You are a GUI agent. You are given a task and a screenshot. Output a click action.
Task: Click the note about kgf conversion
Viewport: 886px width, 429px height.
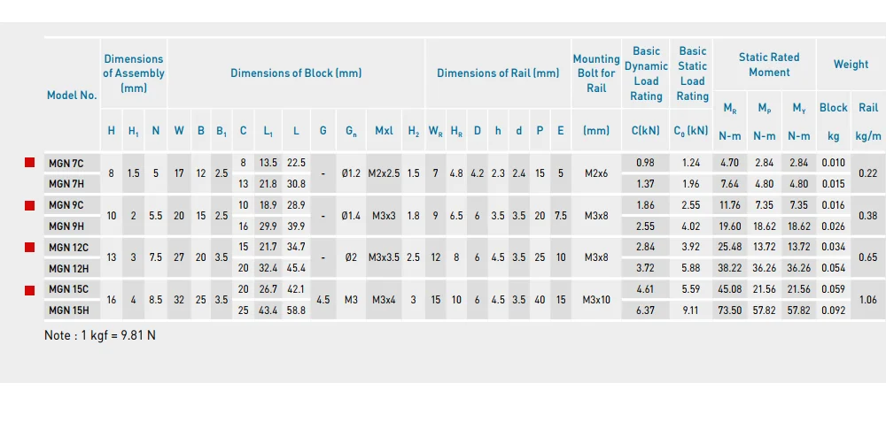tap(100, 335)
